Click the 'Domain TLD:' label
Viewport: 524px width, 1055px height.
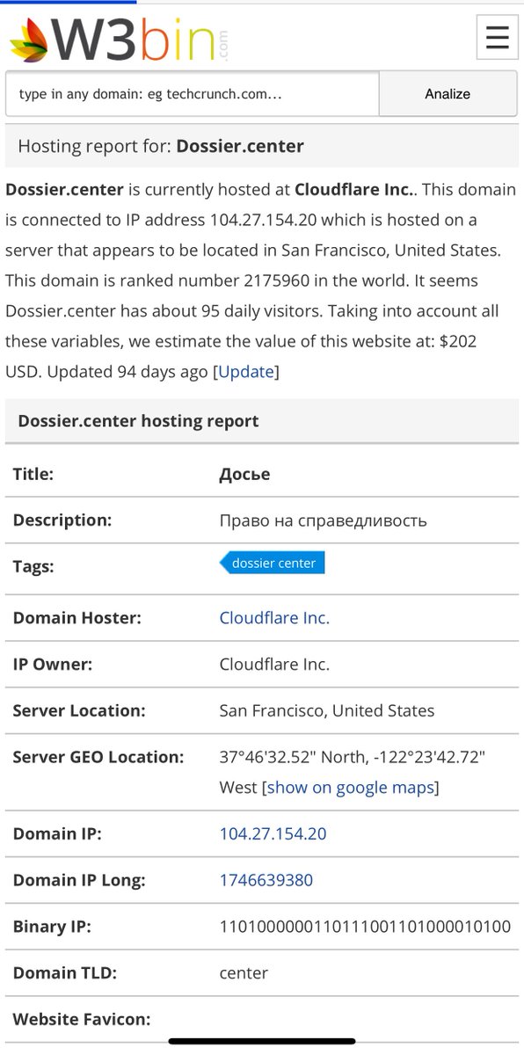click(65, 972)
